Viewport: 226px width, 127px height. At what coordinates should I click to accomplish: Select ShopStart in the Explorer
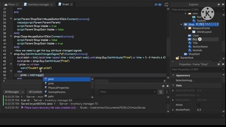(194, 54)
